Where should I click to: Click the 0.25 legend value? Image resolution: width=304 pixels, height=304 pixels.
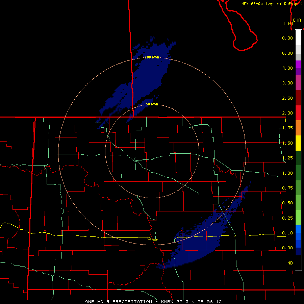point(287,218)
